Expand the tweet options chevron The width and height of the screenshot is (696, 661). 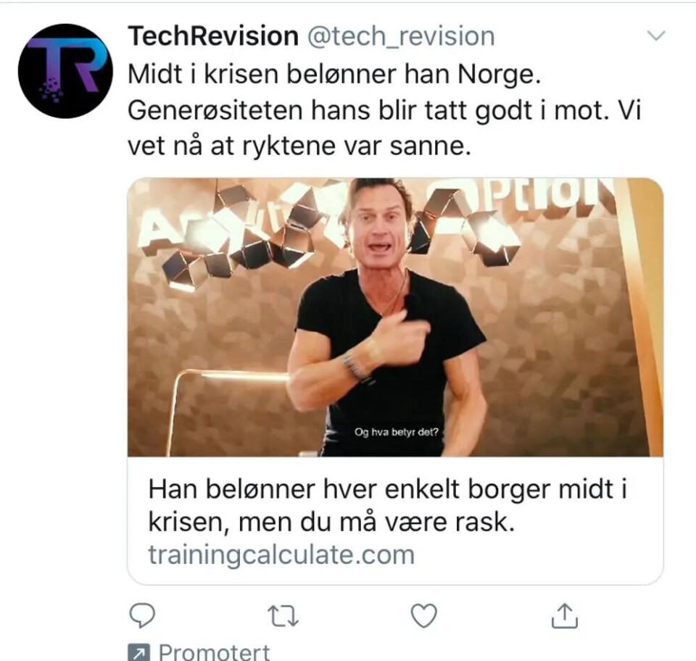pyautogui.click(x=656, y=36)
